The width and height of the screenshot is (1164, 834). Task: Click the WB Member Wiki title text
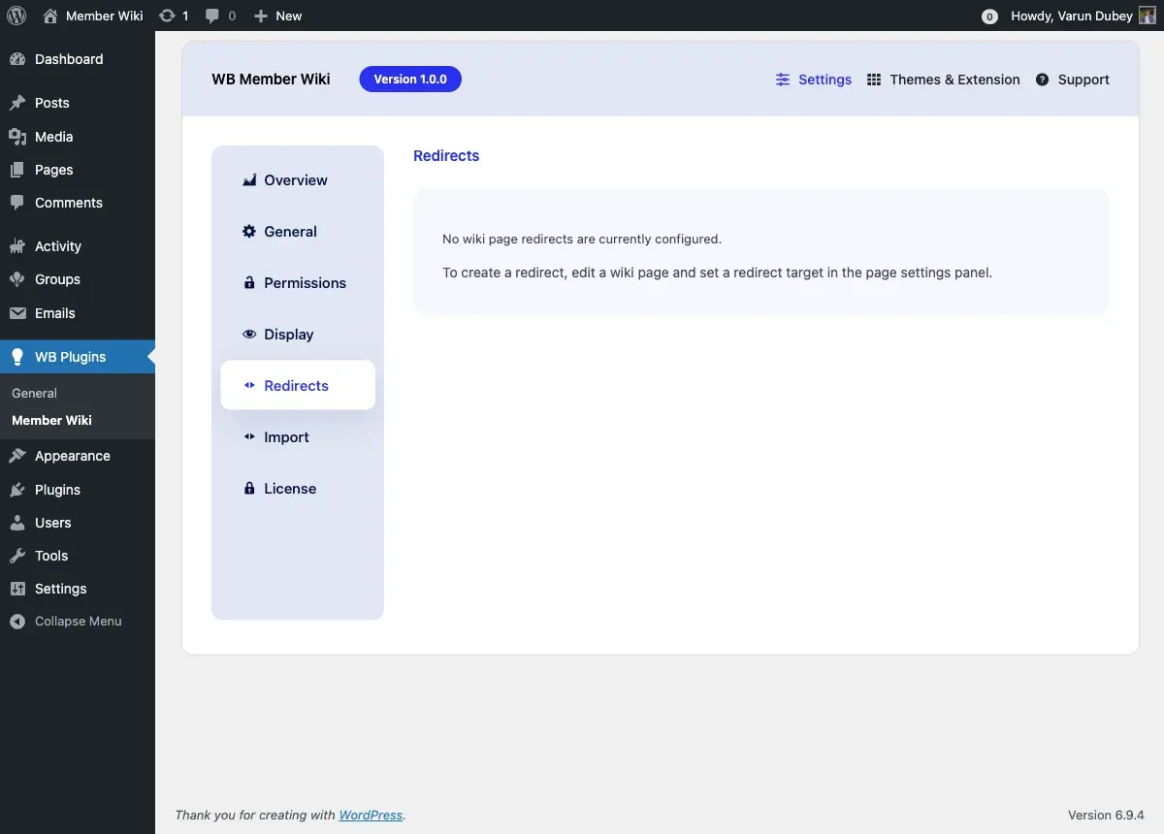click(x=271, y=80)
